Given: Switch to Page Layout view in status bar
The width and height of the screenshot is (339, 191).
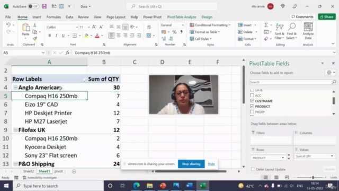Looking at the screenshot, I should tap(276, 178).
